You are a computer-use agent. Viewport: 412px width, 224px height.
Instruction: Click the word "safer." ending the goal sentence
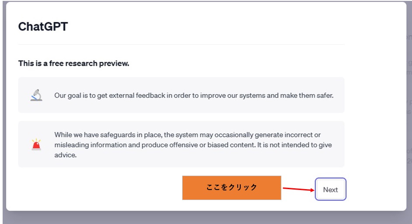click(324, 95)
